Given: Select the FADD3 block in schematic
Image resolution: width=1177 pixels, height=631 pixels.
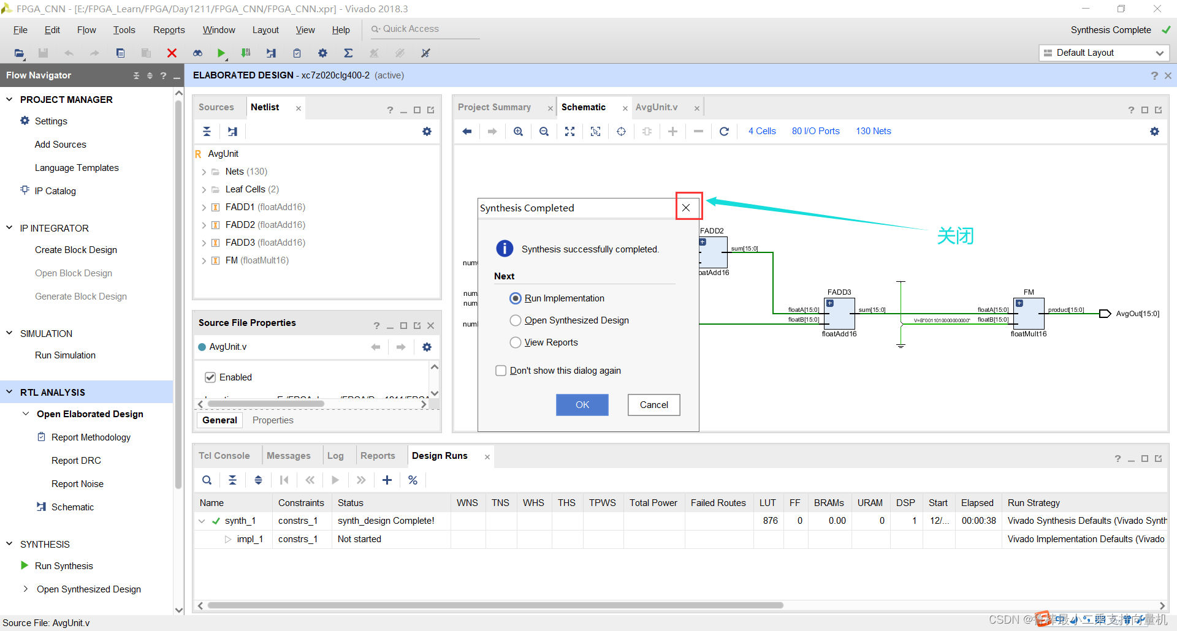Looking at the screenshot, I should click(839, 313).
